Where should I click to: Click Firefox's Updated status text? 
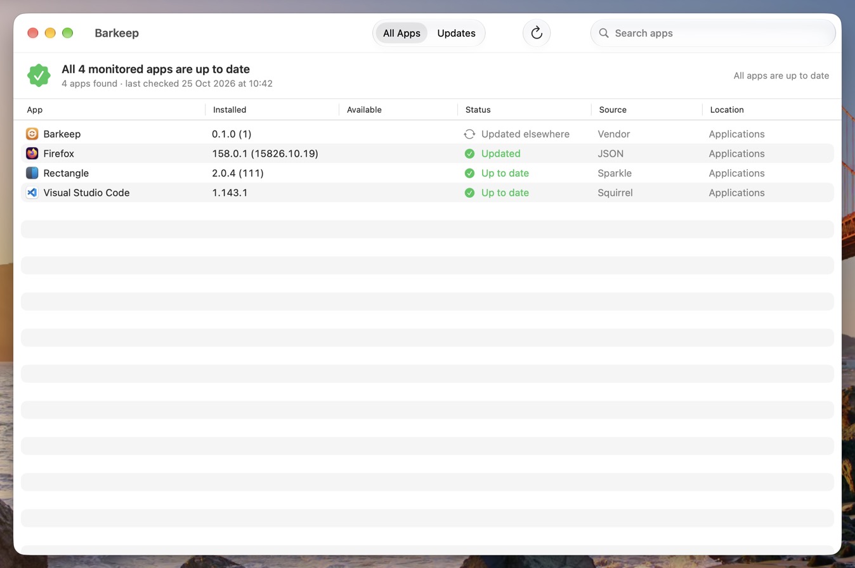tap(501, 153)
